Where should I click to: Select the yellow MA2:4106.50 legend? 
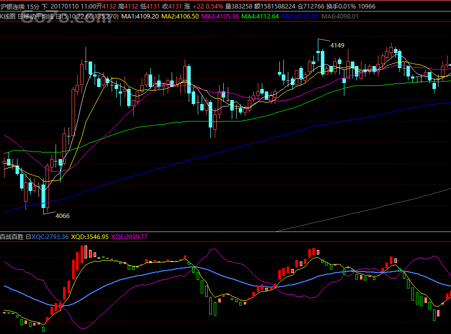180,16
